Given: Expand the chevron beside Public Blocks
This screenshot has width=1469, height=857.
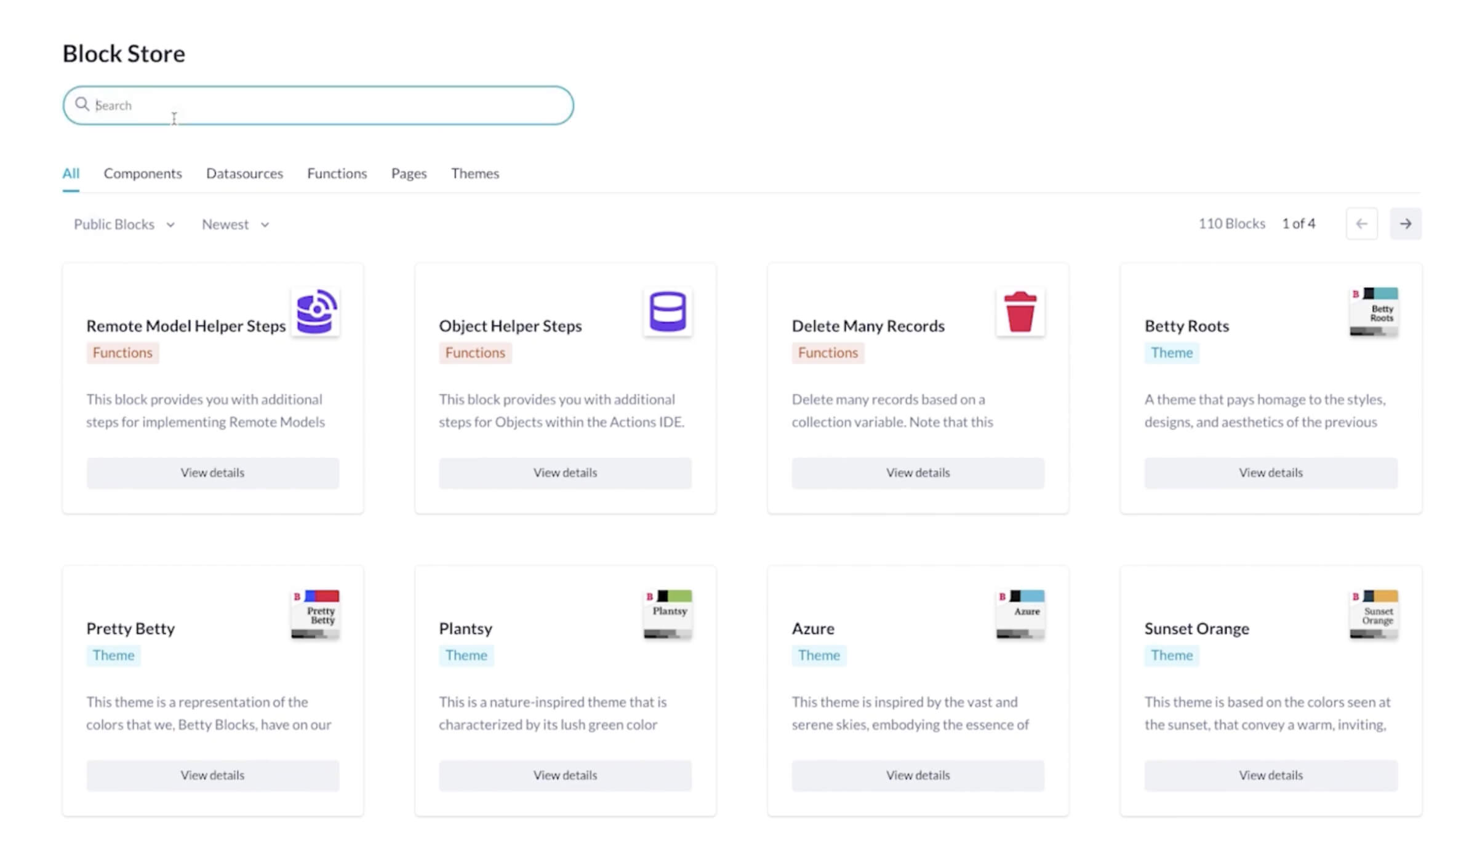Looking at the screenshot, I should tap(170, 225).
